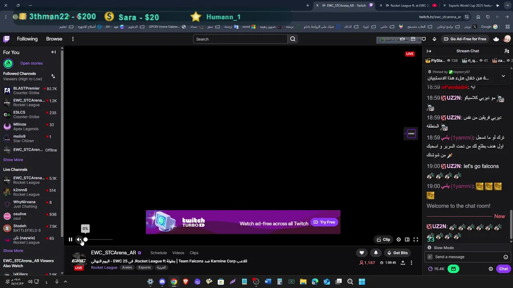Click the purple Chat send button
513x288 pixels.
503,269
